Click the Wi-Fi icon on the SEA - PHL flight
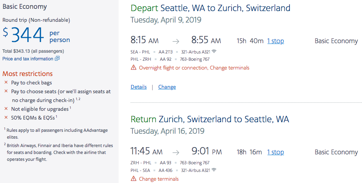The height and width of the screenshot is (183, 362). [x=214, y=52]
